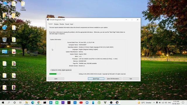This screenshot has width=187, height=105.
Task: Select the Recycle Bin desktop icon
Action: click(5, 41)
